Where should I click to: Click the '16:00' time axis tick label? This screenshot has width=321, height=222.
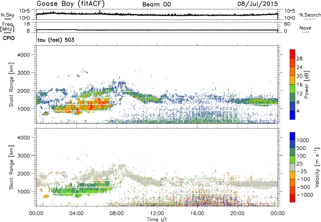click(197, 214)
